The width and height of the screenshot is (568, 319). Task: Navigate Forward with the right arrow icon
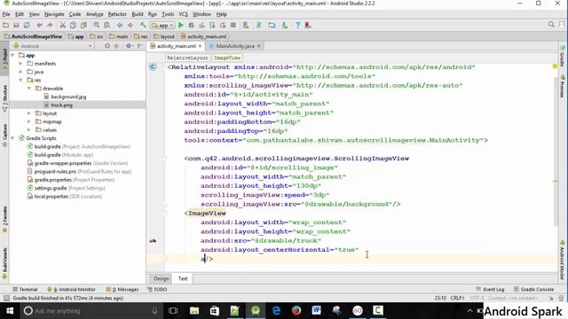pos(130,26)
